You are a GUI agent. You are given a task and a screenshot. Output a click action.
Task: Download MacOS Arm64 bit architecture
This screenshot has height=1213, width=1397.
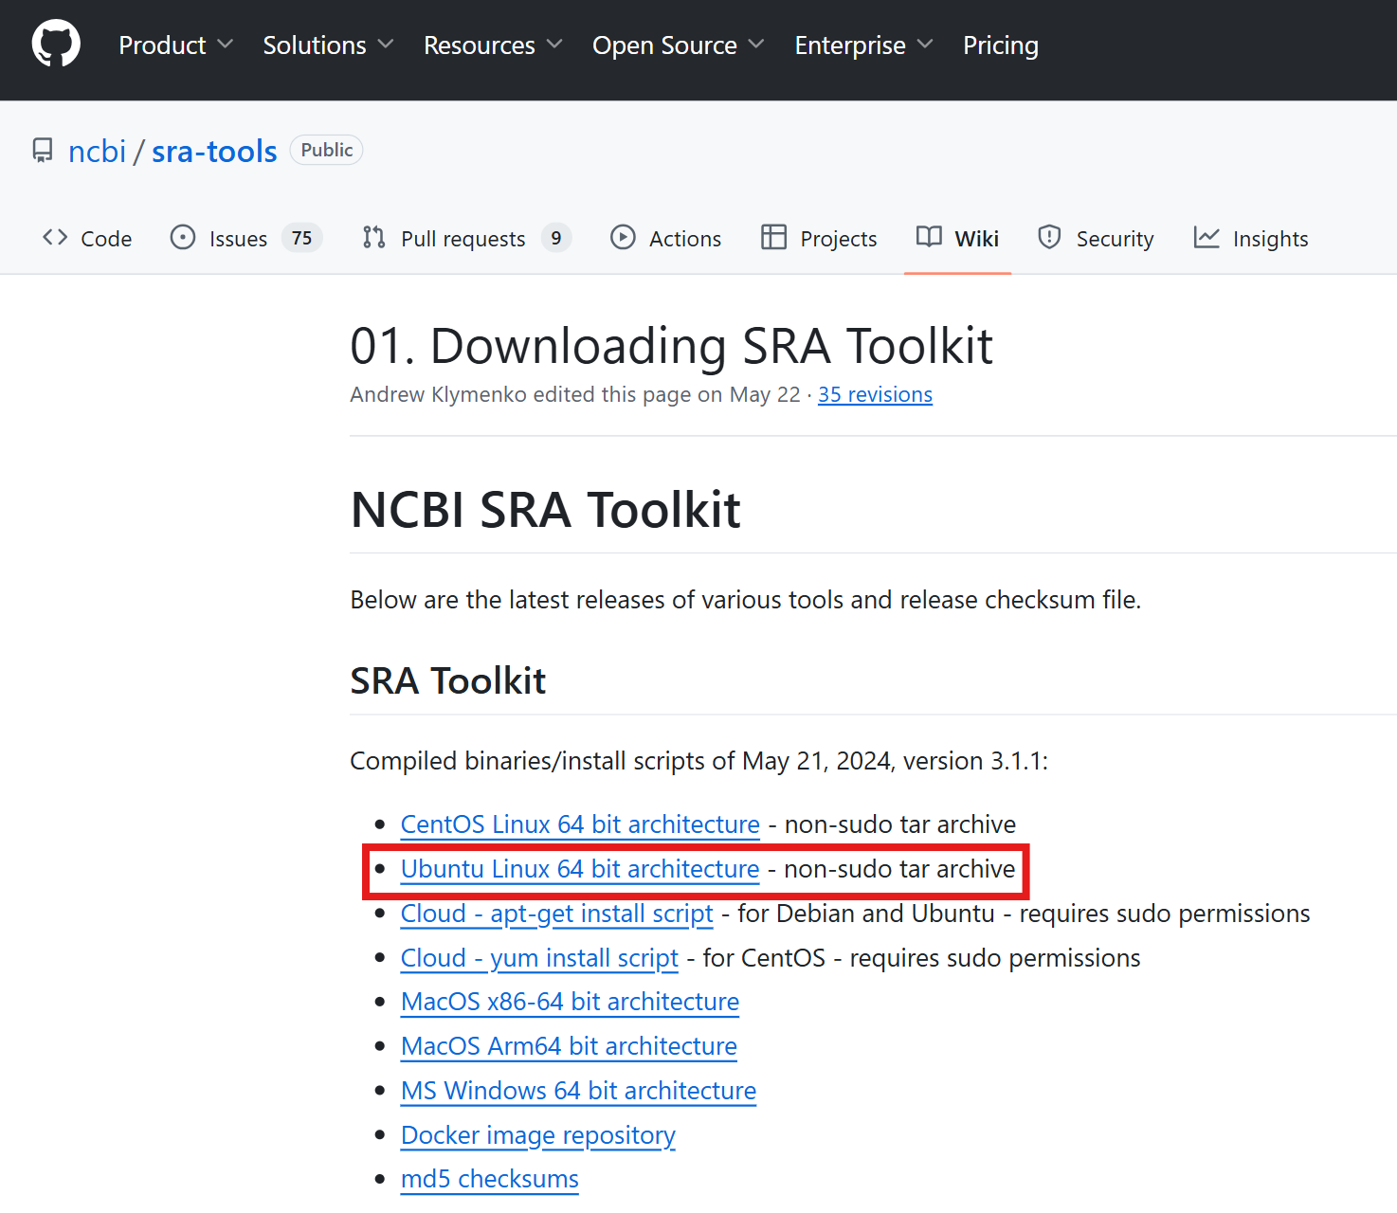pyautogui.click(x=569, y=1046)
